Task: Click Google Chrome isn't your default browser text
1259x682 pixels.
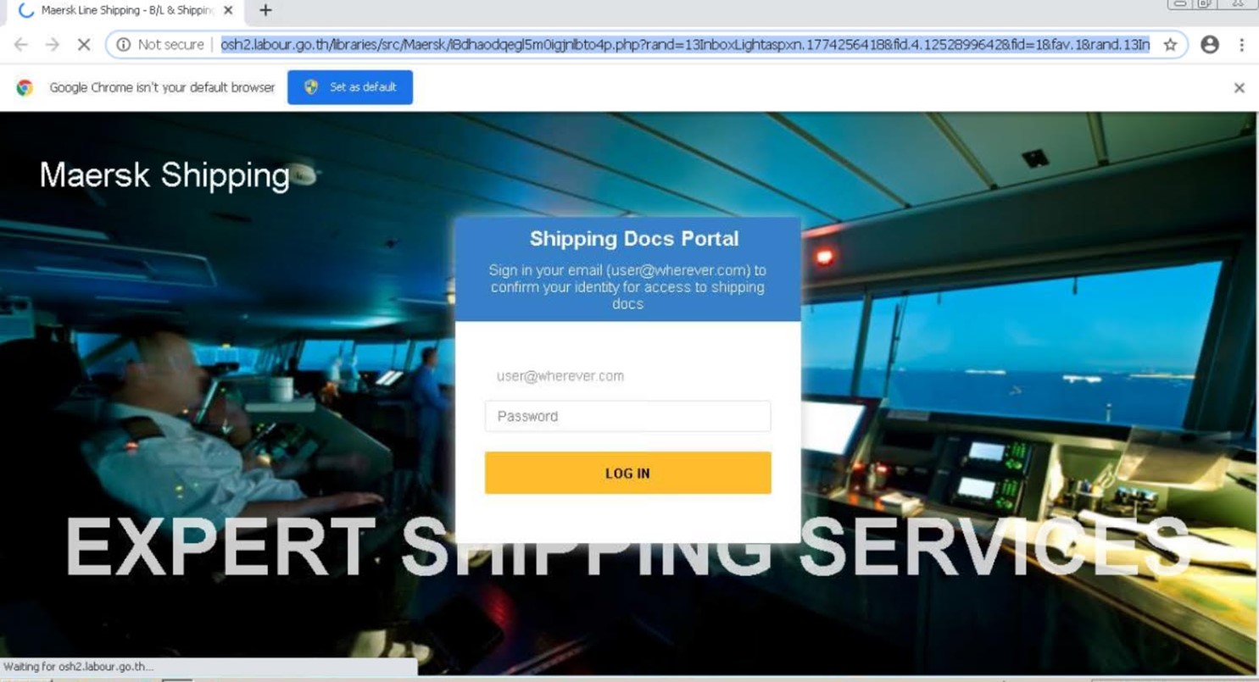Action: [162, 87]
